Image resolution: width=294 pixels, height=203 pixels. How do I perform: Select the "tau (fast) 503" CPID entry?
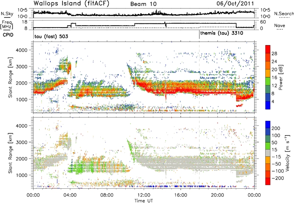tap(51, 36)
